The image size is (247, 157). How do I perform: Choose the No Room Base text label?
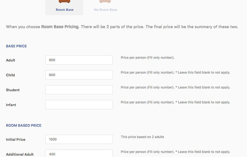click(x=106, y=10)
